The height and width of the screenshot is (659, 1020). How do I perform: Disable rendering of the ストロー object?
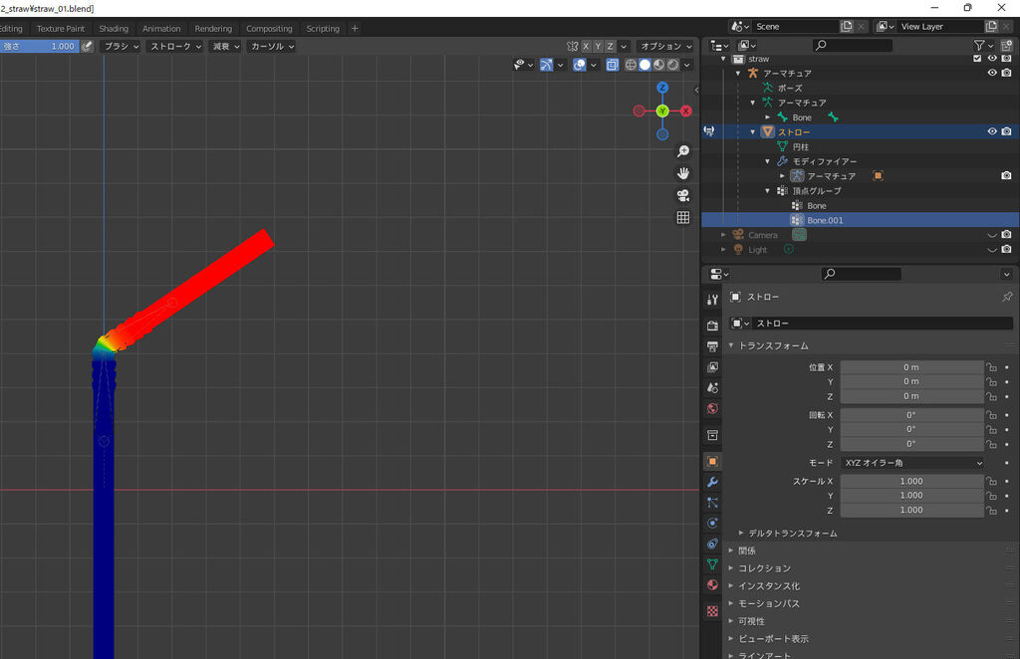click(1006, 131)
